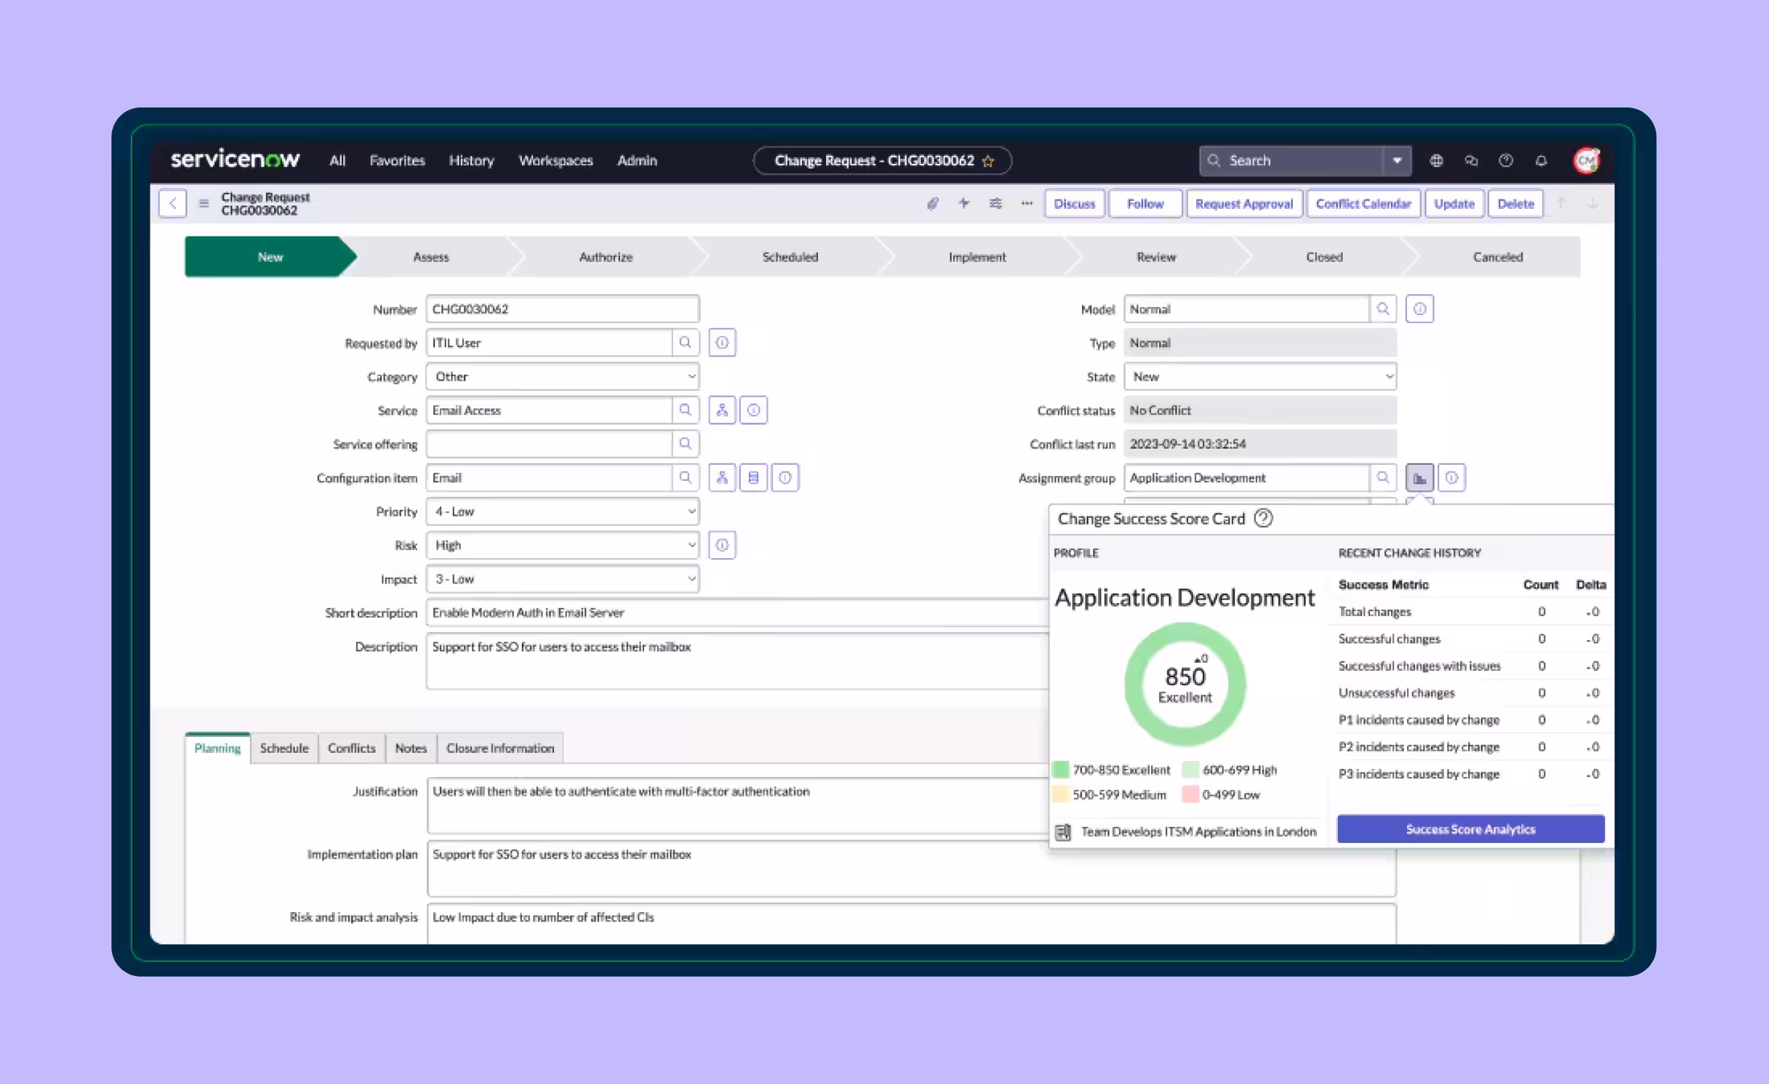Open Success Score Analytics

click(1470, 829)
